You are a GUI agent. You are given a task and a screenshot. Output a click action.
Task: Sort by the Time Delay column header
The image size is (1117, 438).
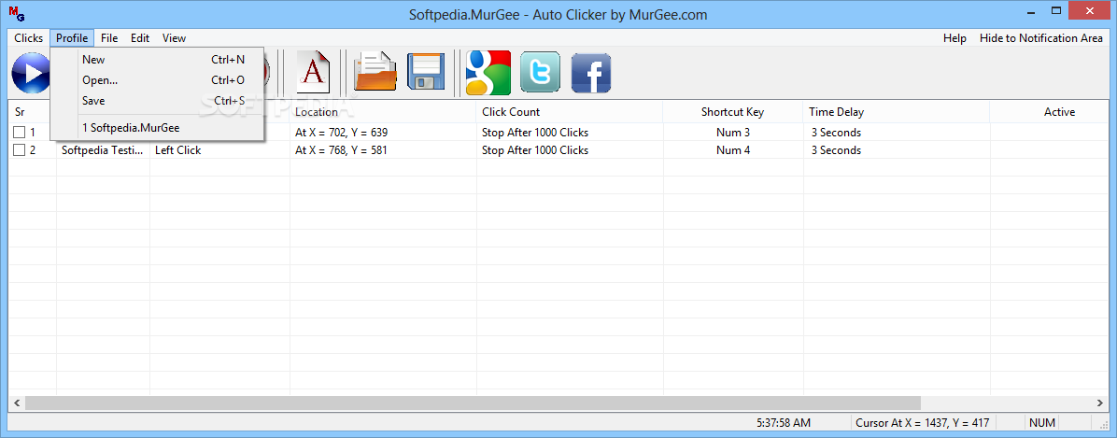(x=897, y=112)
